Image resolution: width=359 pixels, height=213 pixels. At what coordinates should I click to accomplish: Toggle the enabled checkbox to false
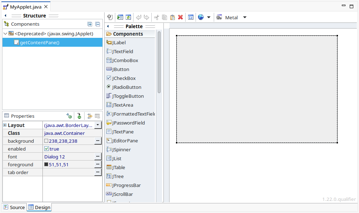pos(46,148)
